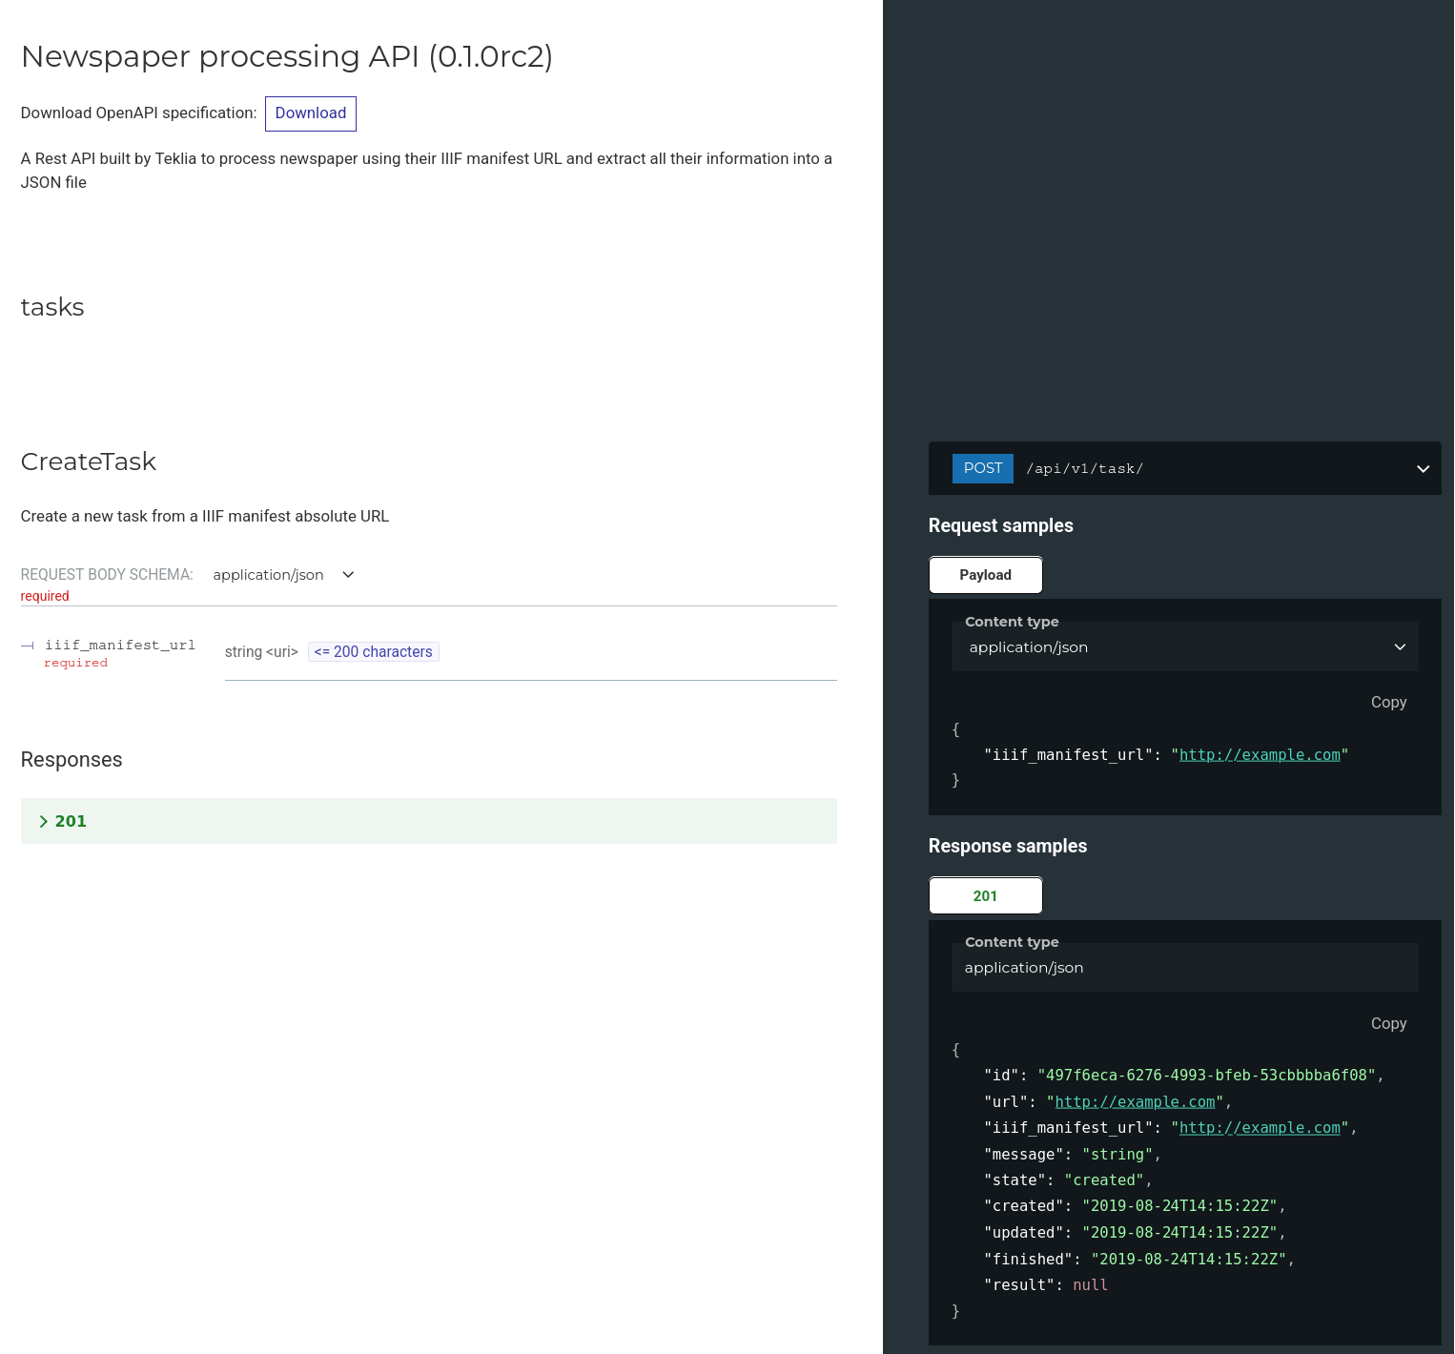The image size is (1455, 1354).
Task: Copy the 201 response sample
Action: (1388, 1023)
